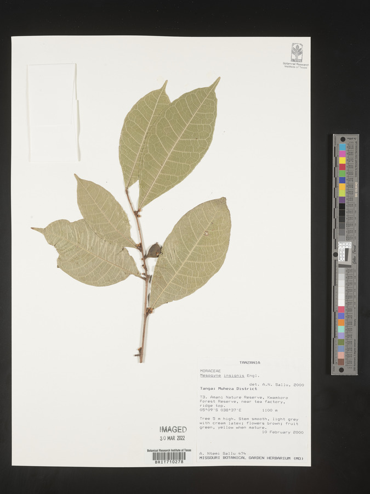
Task: Pick the cyan swatch on the color chart
Action: coord(342,147)
